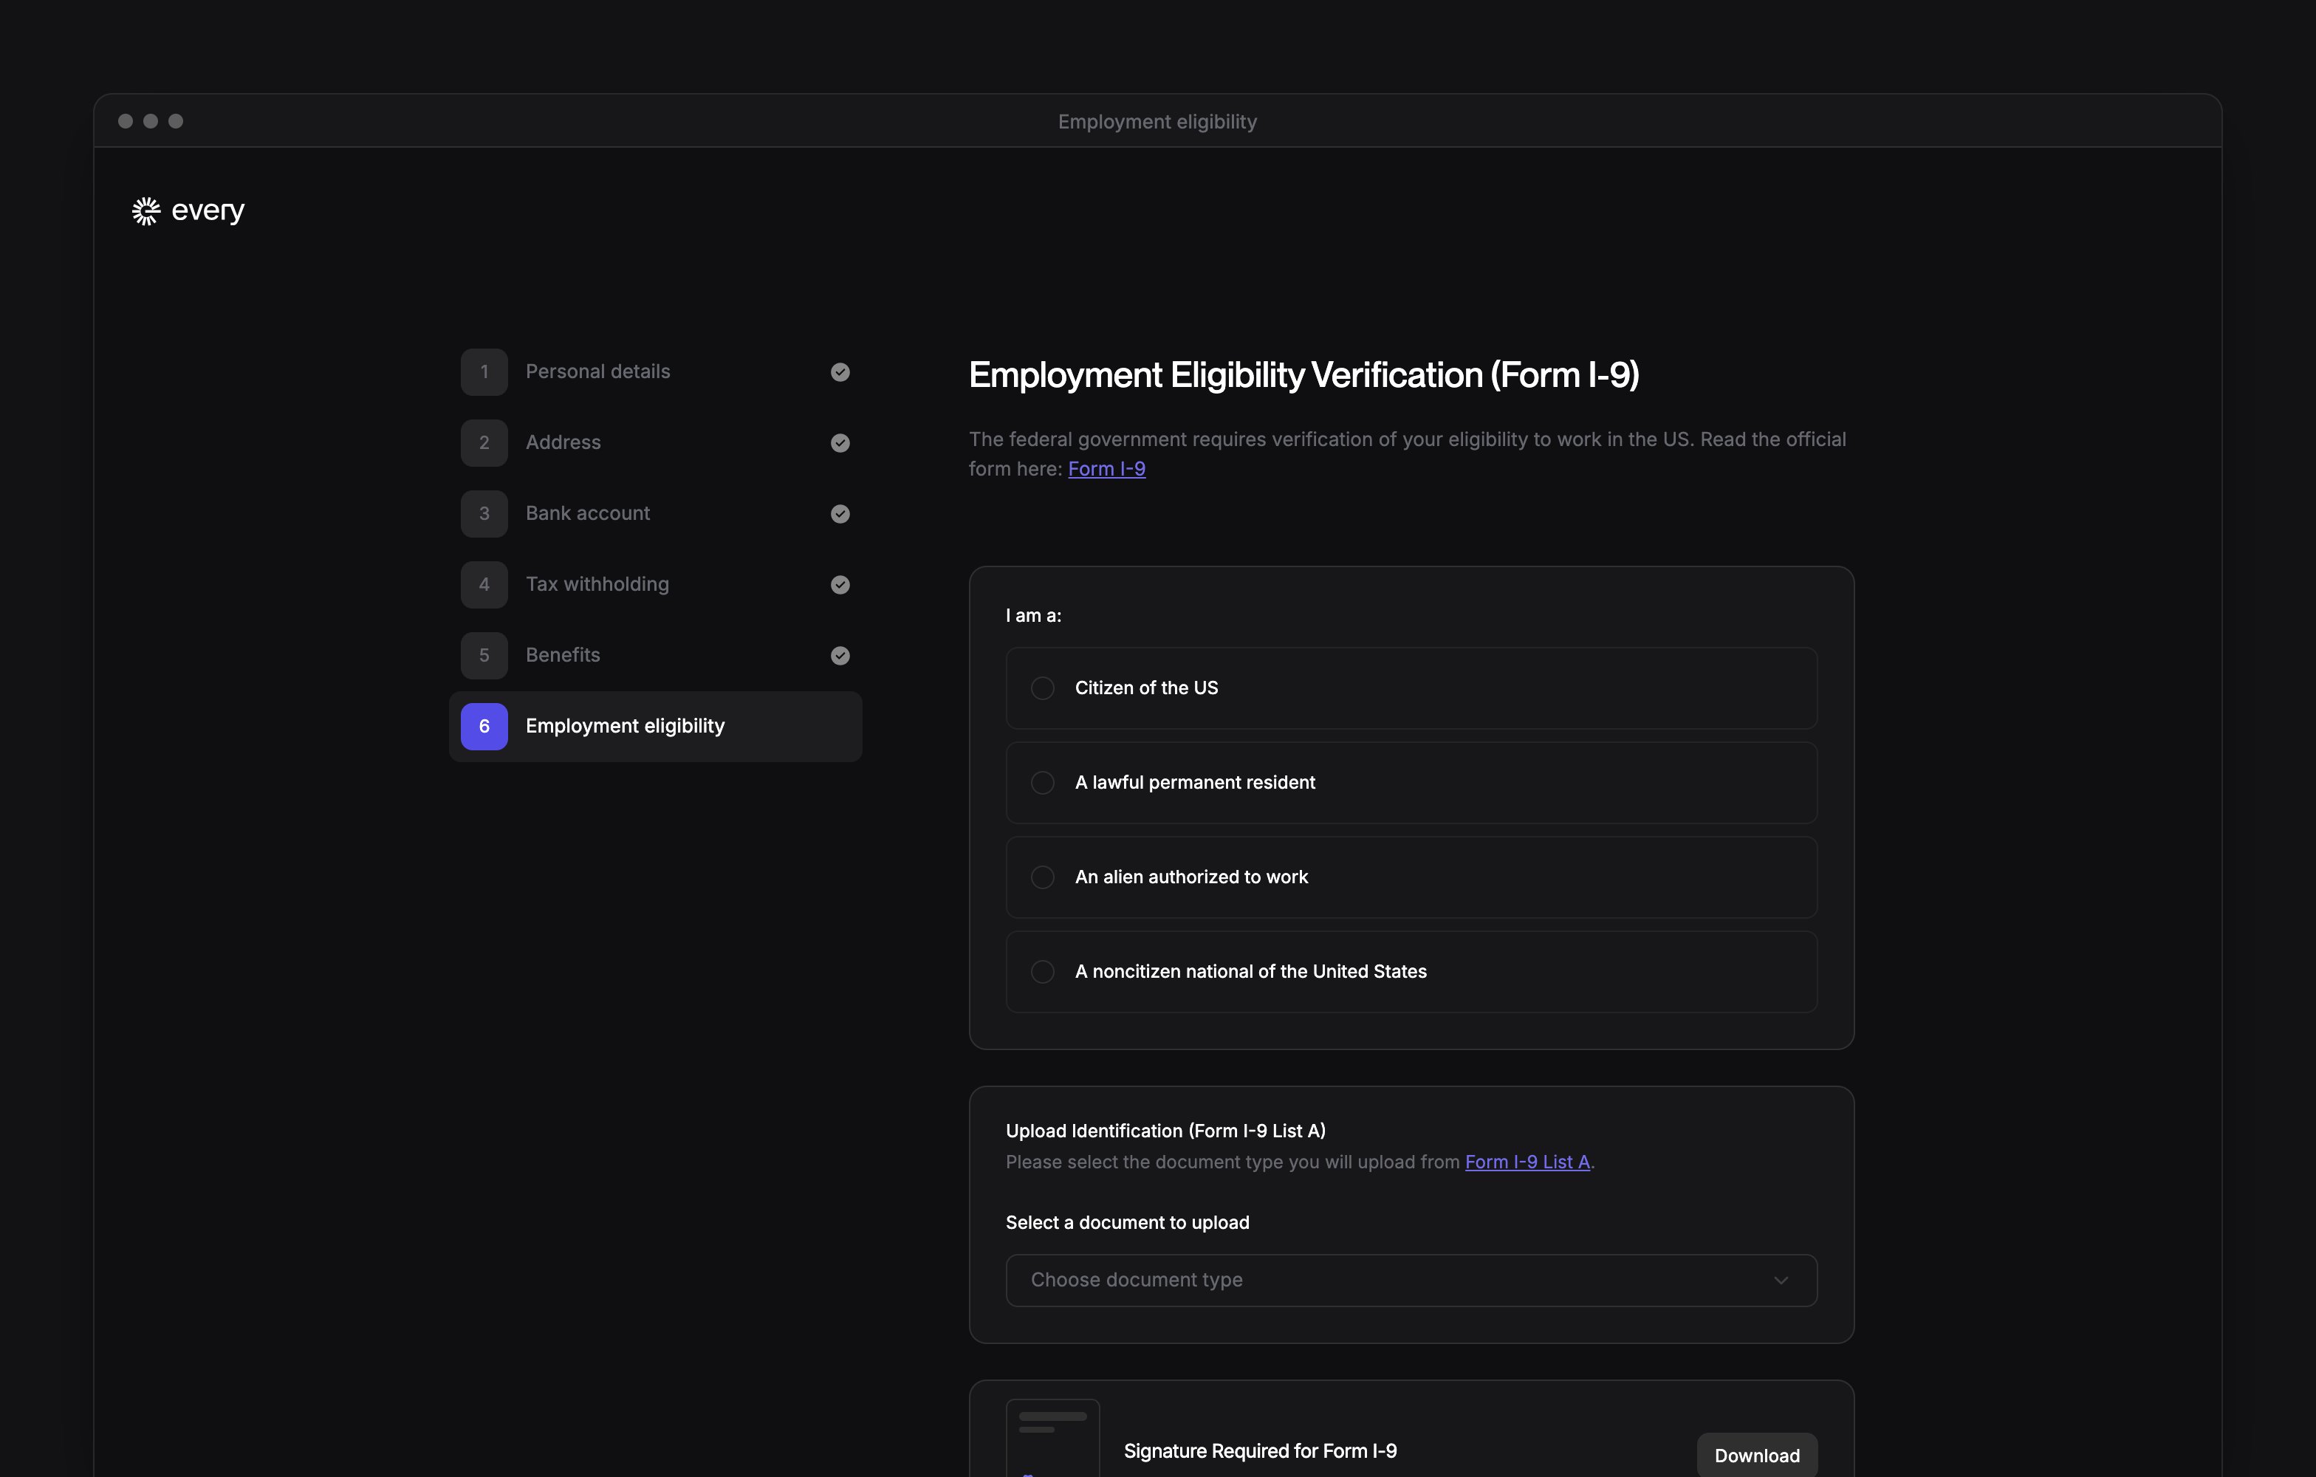The width and height of the screenshot is (2316, 1477).
Task: Click the Select a document to upload label
Action: tap(1127, 1223)
